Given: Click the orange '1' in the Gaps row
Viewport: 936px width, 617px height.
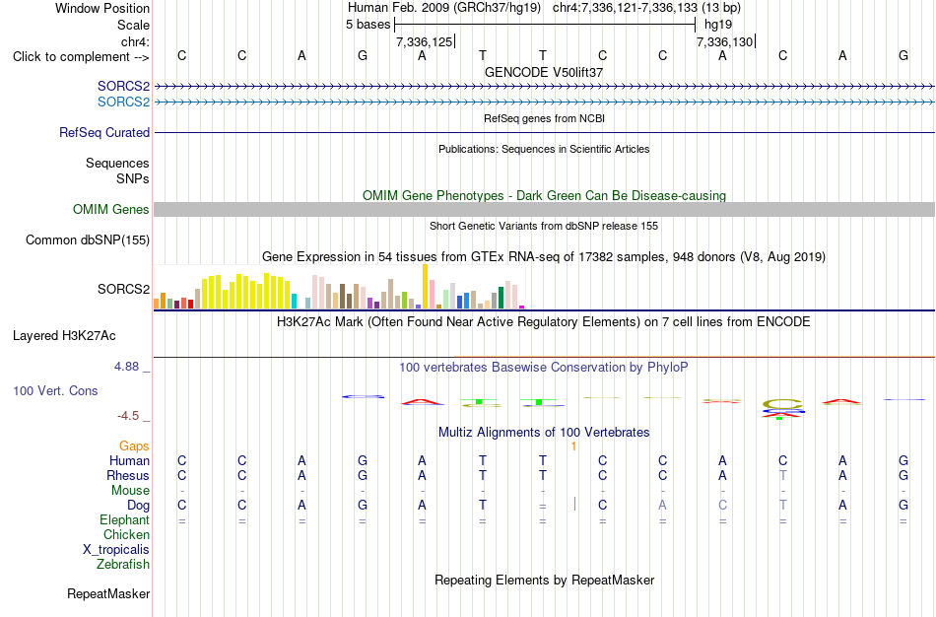Looking at the screenshot, I should (573, 446).
